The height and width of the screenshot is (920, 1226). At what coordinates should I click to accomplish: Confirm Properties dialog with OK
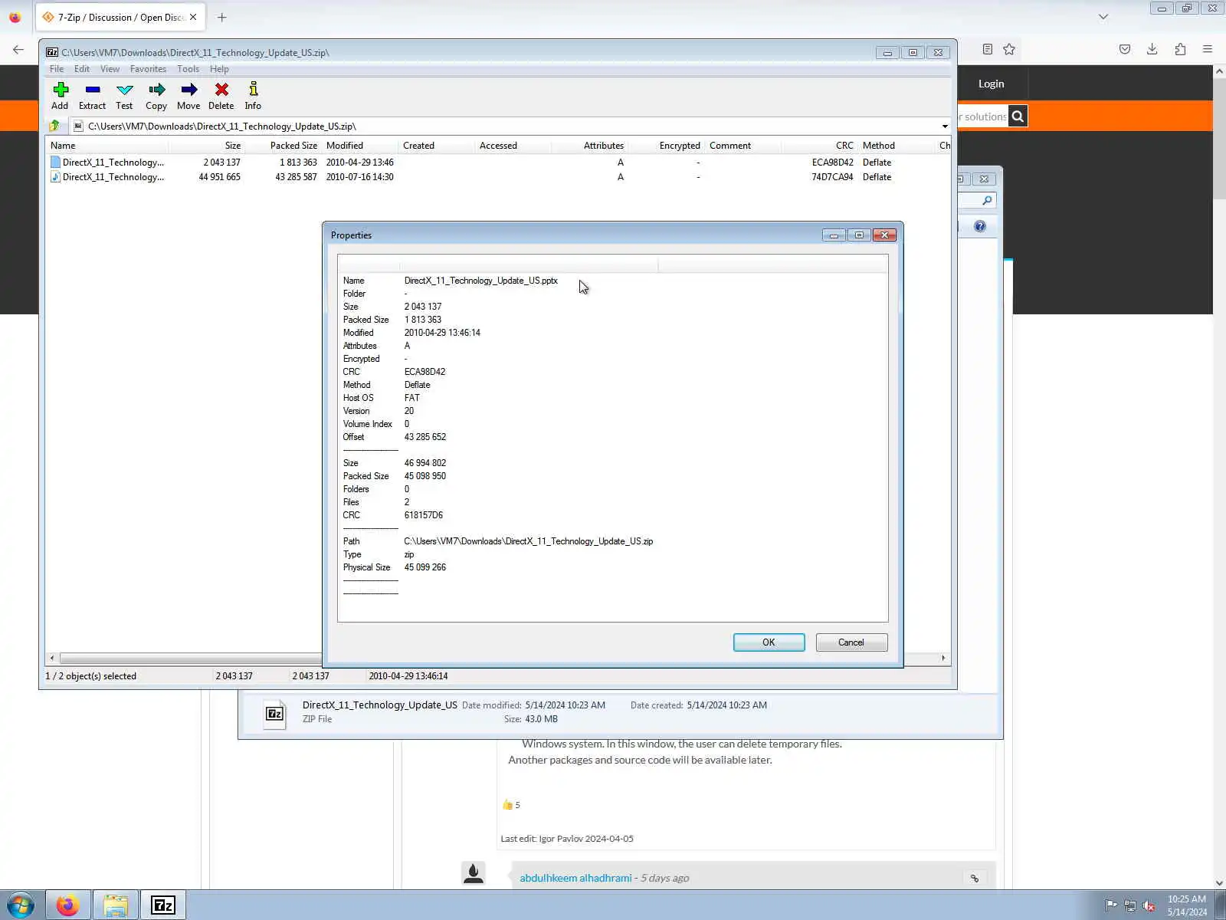point(769,642)
